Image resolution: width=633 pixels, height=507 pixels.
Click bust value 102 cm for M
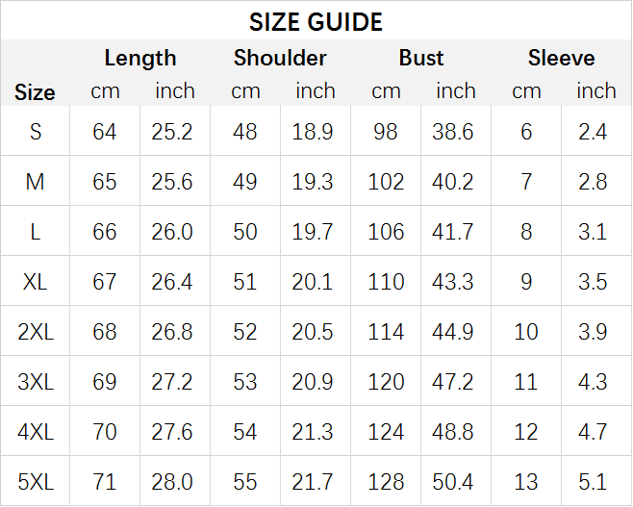coord(386,182)
